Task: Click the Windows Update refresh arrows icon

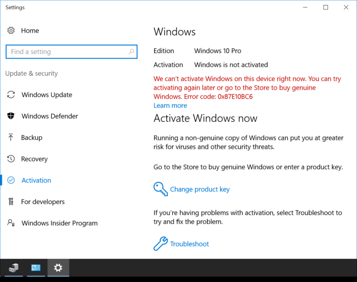Action: pyautogui.click(x=11, y=94)
